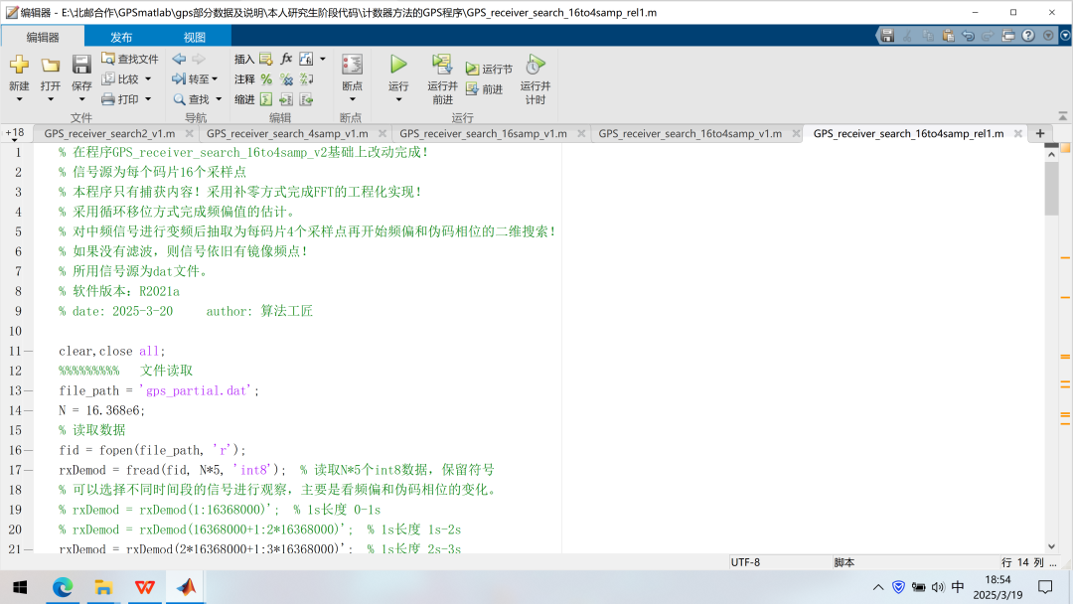Open the insert code-template dropdown arrow
This screenshot has height=604, width=1073.
[x=322, y=59]
